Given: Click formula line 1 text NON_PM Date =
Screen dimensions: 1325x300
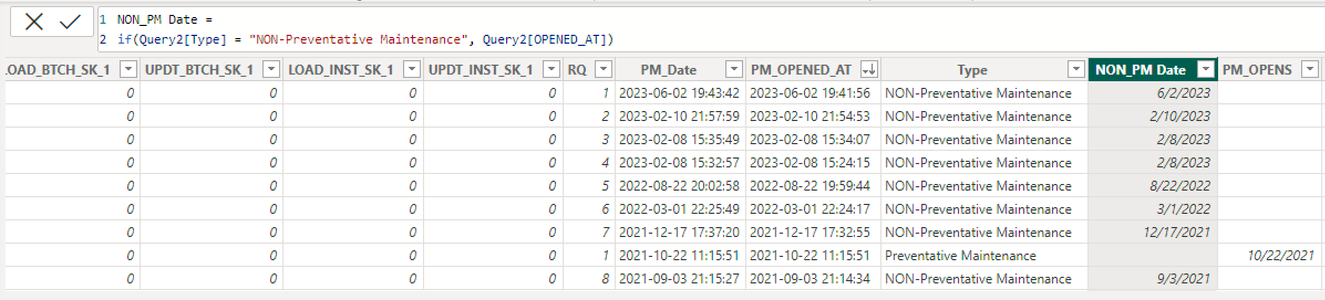Looking at the screenshot, I should pyautogui.click(x=164, y=20).
